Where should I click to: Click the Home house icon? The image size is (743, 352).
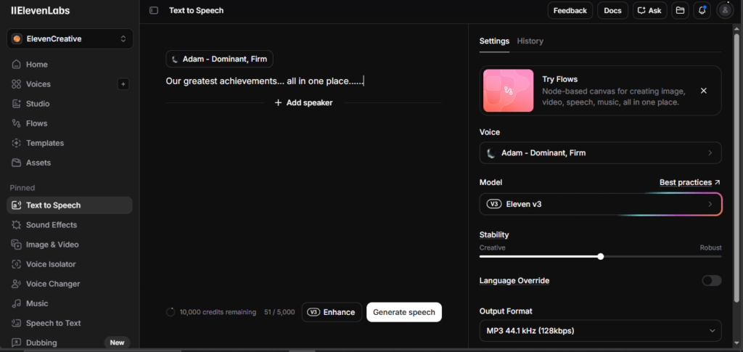coord(17,65)
